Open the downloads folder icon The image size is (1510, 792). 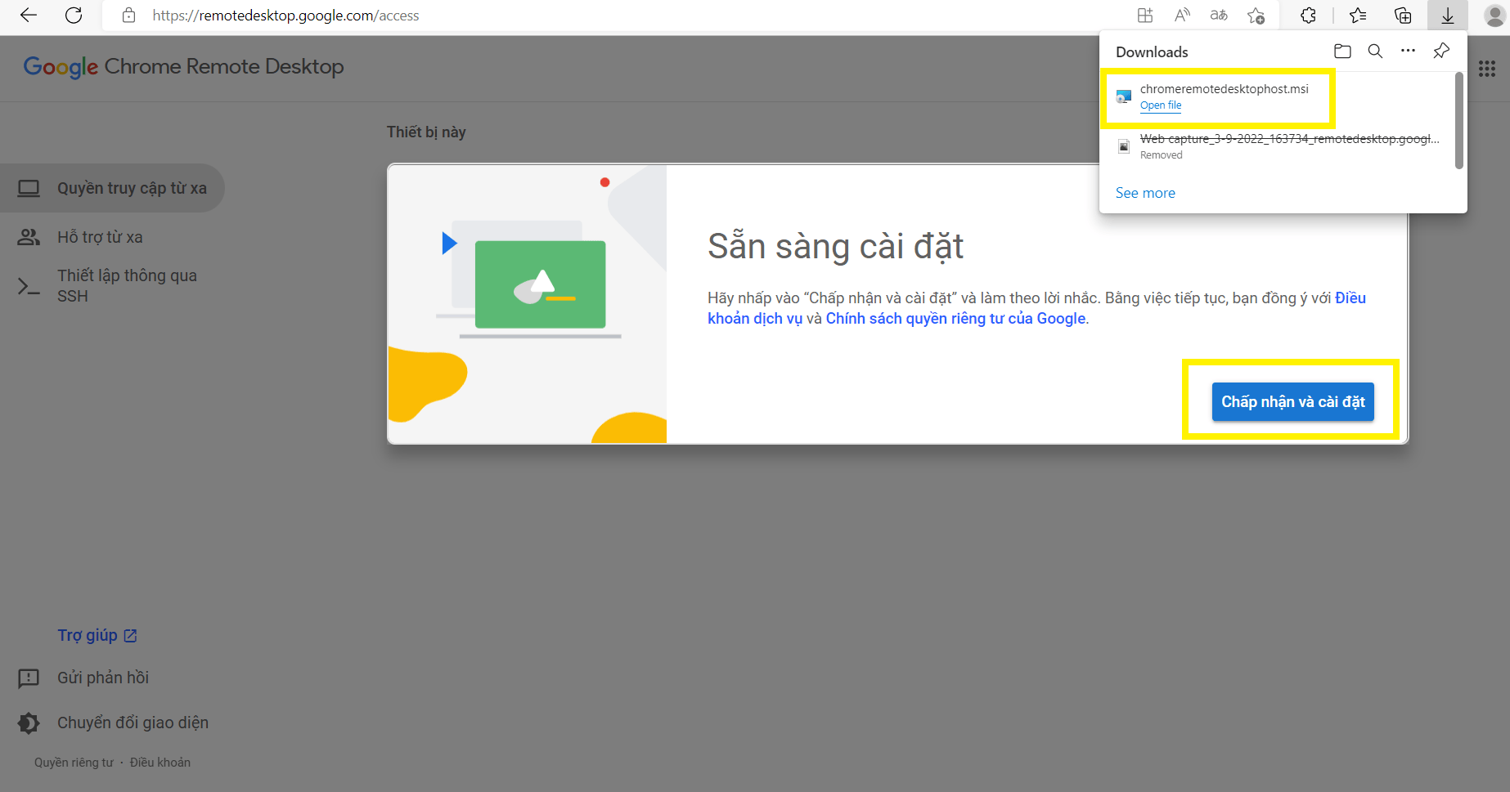pos(1342,51)
